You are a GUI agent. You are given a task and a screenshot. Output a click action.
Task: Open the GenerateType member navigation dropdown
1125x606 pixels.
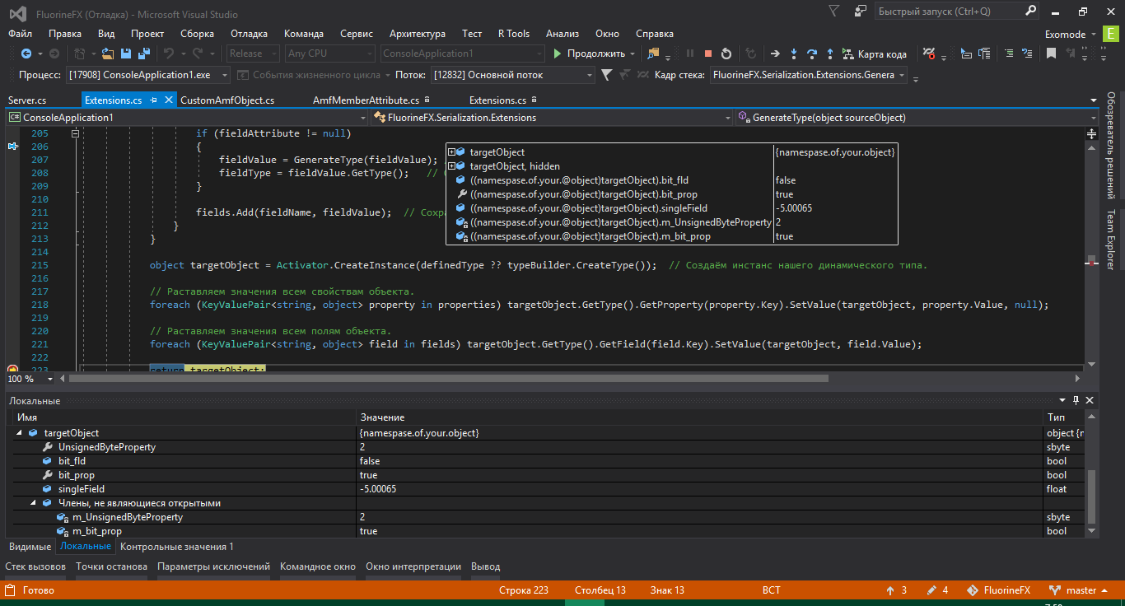(x=917, y=118)
